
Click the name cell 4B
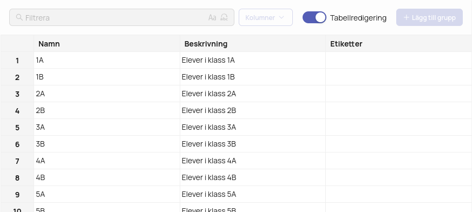pos(107,178)
